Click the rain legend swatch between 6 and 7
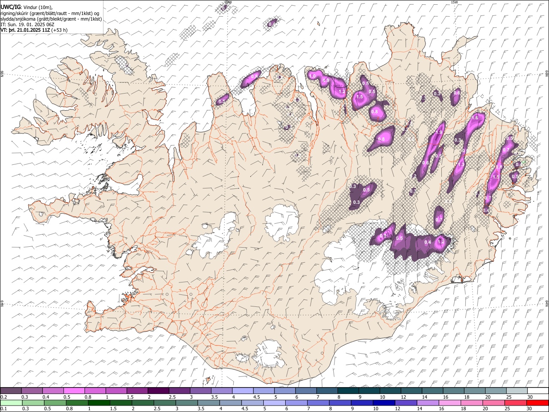 click(296, 403)
